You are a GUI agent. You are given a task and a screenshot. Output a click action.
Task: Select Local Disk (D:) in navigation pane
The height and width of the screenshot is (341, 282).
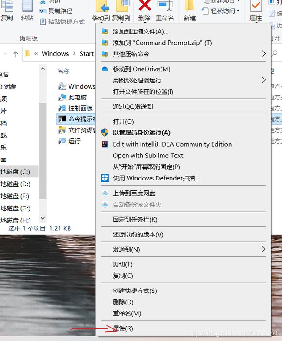[x=19, y=184]
